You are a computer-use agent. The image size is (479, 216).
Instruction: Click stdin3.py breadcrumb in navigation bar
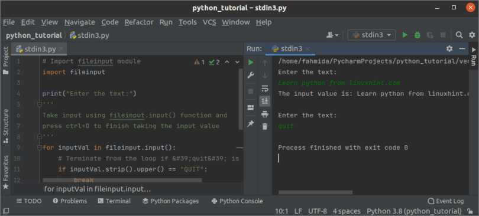[x=89, y=35]
